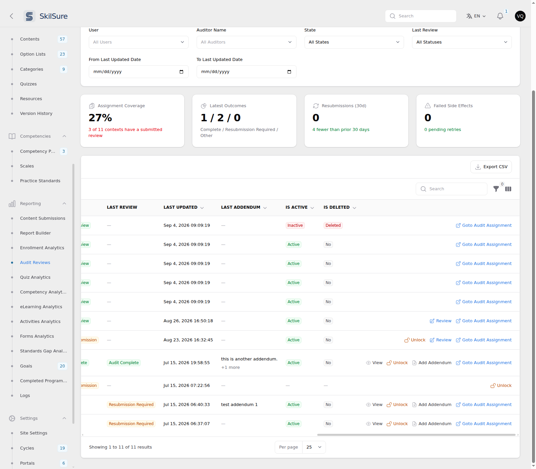Screen dimensions: 536x469
Task: Click the Reporting chart icon in sidebar
Action: pos(12,204)
